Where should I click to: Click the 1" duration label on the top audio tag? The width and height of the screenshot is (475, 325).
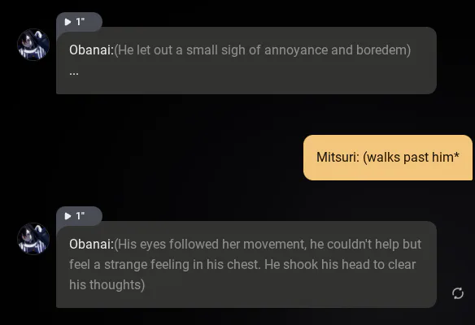tap(81, 21)
